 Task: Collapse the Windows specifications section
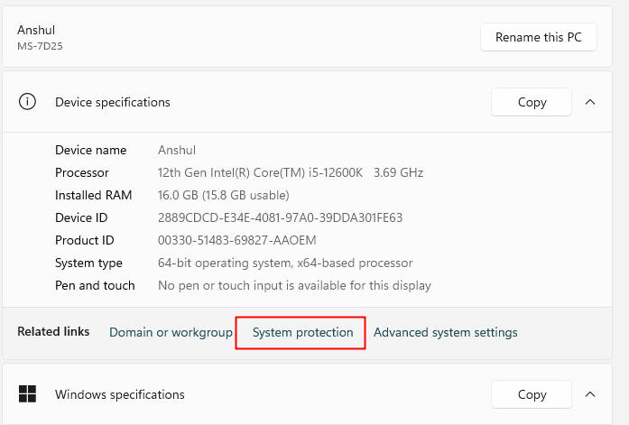click(x=590, y=394)
